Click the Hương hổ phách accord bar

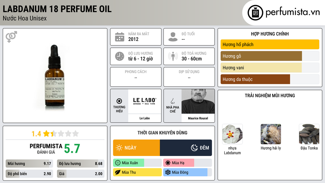coord(270,44)
